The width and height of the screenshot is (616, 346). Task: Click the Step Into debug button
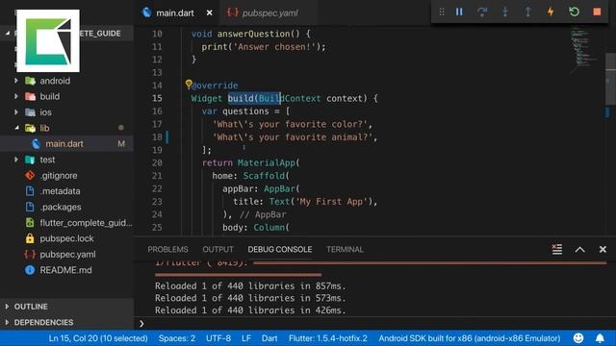[505, 12]
